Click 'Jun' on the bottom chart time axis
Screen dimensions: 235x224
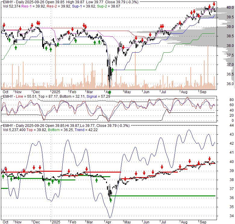tap(146, 222)
